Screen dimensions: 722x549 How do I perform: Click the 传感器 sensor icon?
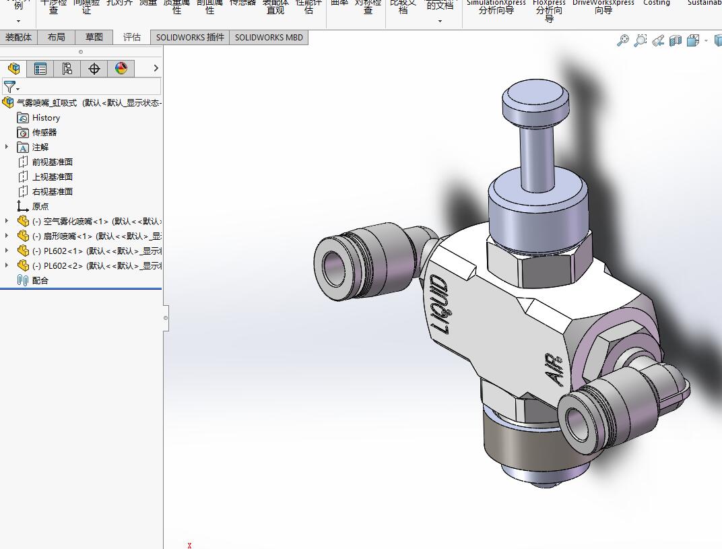(23, 133)
